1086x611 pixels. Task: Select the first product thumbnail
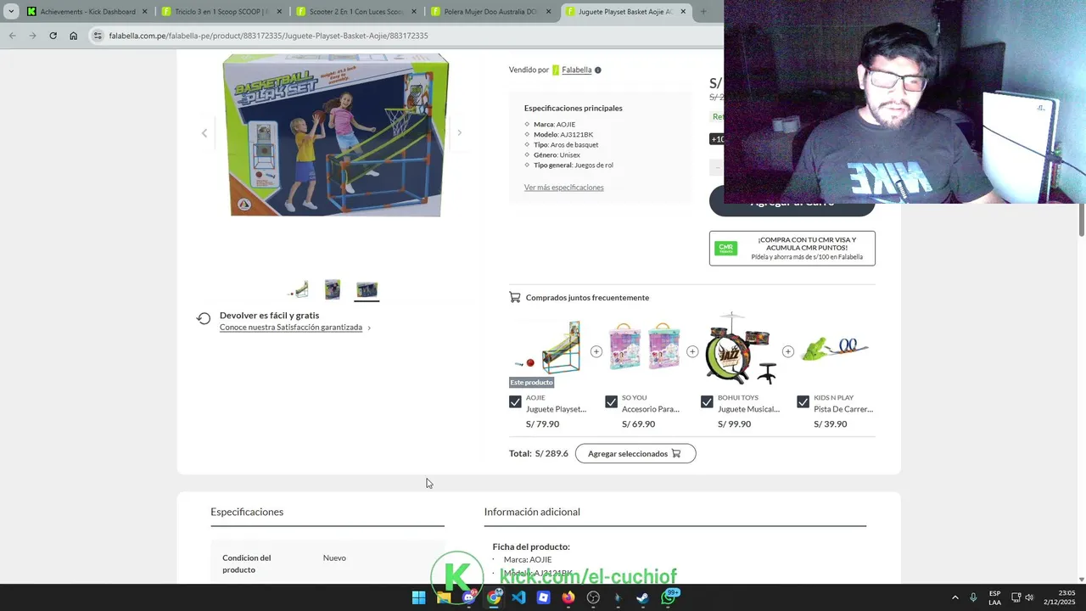tap(299, 289)
